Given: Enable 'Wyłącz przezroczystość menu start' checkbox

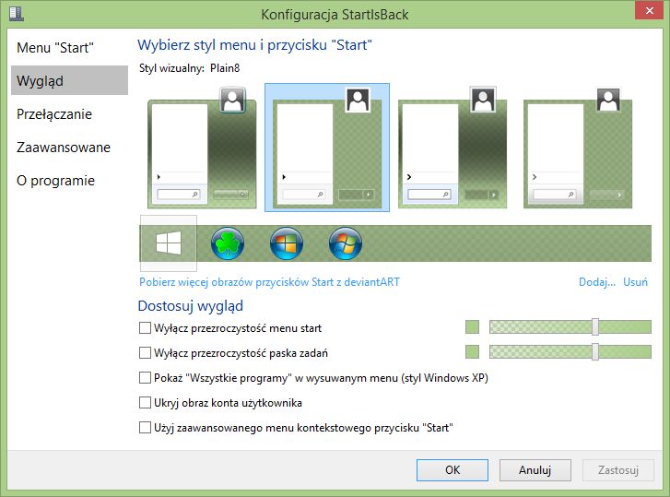Looking at the screenshot, I should point(145,327).
